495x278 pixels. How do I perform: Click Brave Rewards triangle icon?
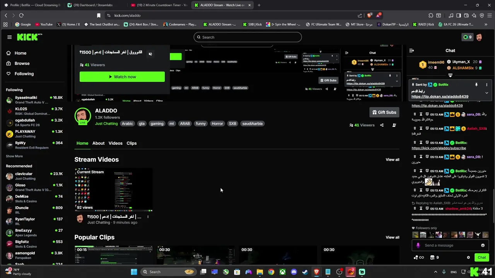click(378, 15)
